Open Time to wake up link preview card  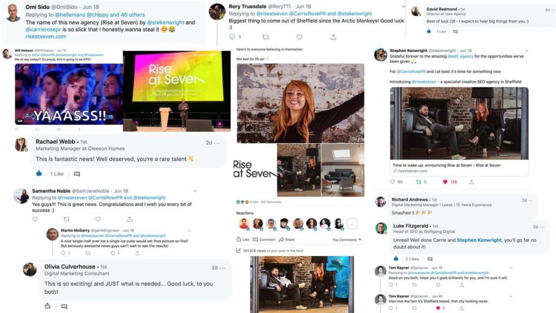point(459,168)
